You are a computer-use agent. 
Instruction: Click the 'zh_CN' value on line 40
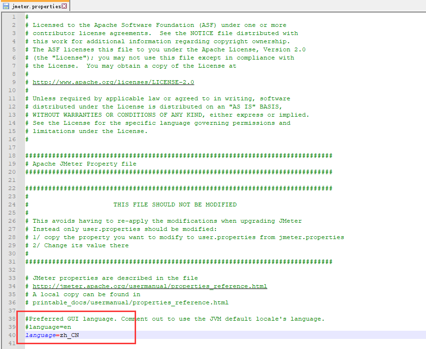click(x=69, y=335)
